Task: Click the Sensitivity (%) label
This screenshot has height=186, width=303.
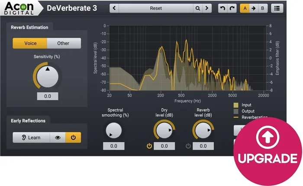Action: [x=47, y=57]
